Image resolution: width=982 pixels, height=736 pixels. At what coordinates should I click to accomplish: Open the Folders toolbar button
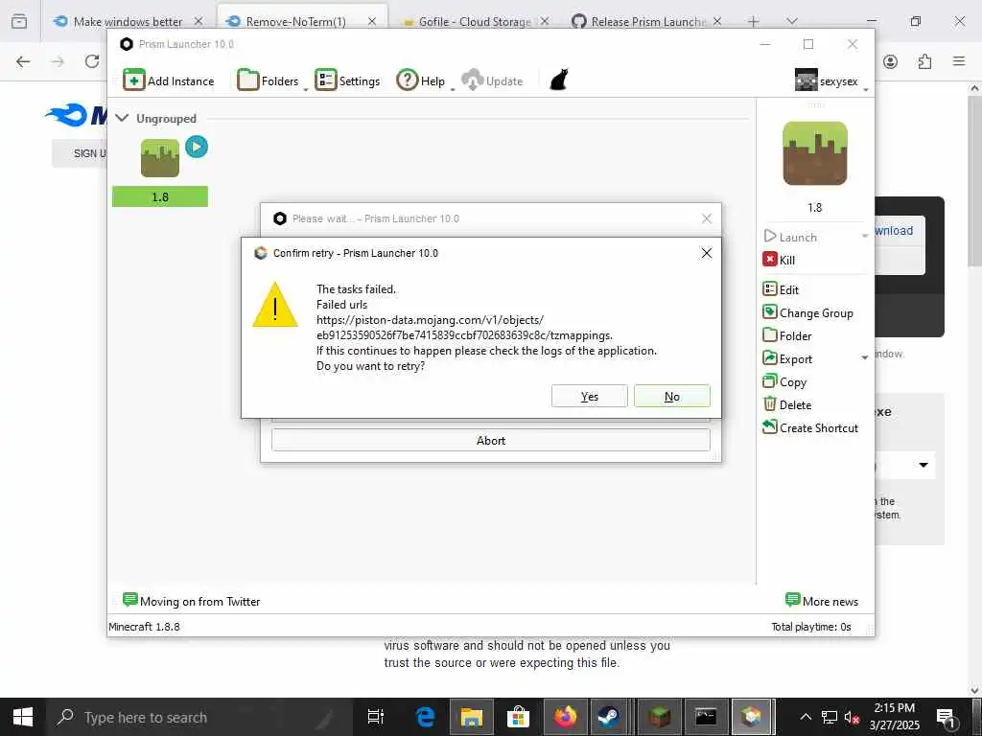268,80
